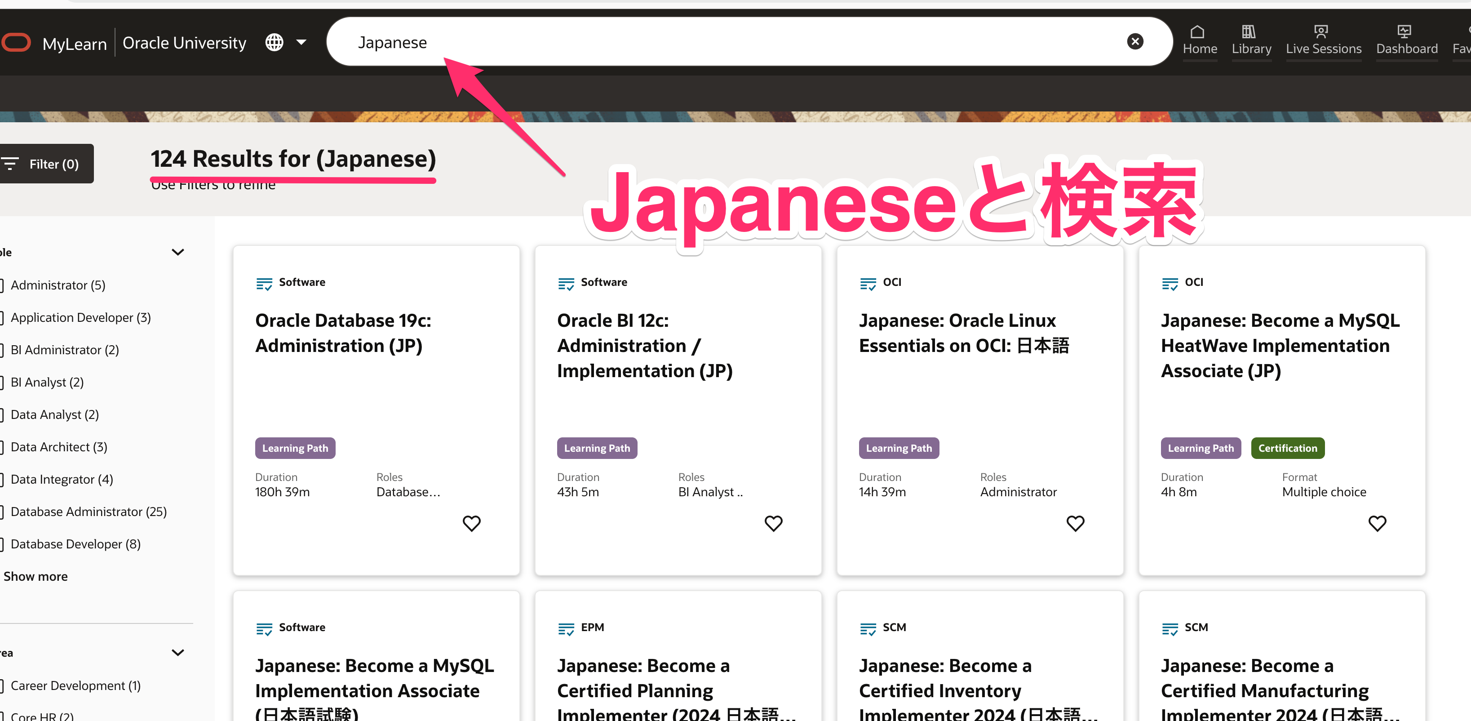Click the 'Multiple choice' format value
1471x721 pixels.
click(1324, 492)
